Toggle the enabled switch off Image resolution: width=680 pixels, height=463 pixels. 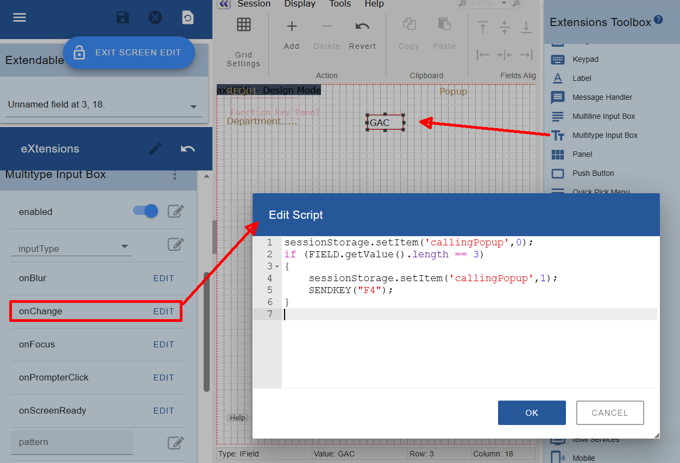pos(146,211)
